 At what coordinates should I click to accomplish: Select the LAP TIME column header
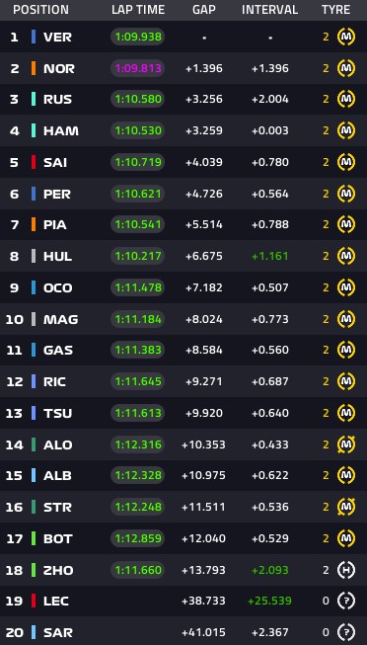coord(138,10)
